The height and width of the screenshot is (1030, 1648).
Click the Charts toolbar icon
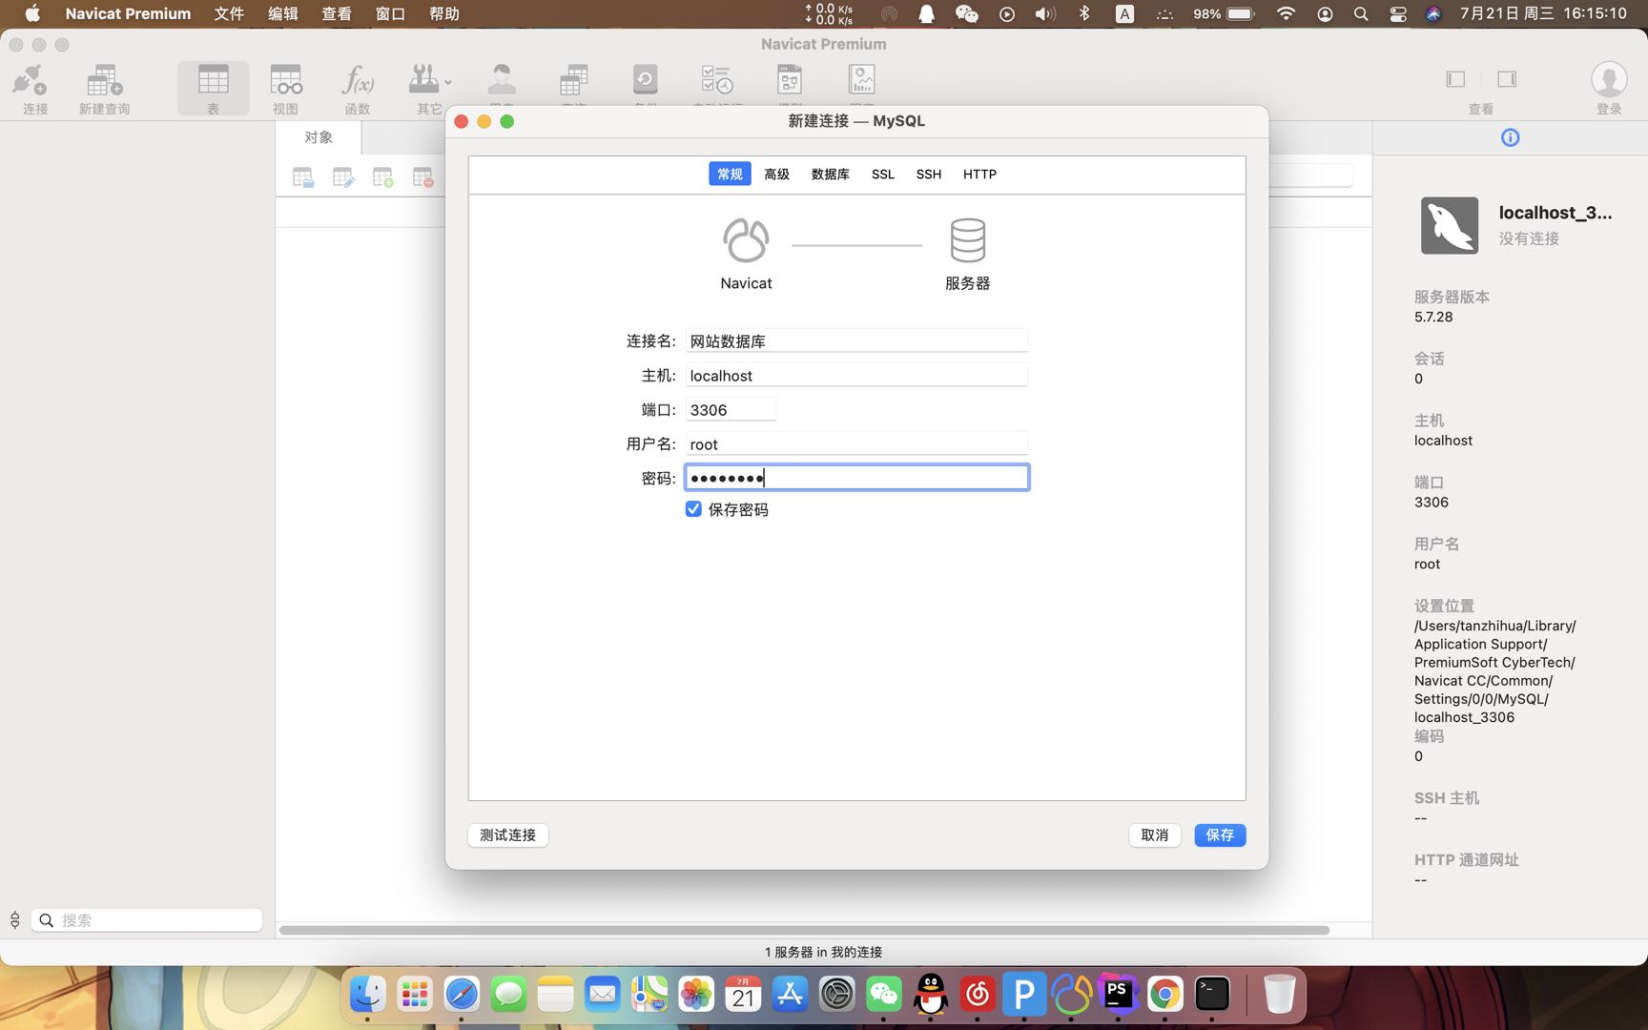861,80
